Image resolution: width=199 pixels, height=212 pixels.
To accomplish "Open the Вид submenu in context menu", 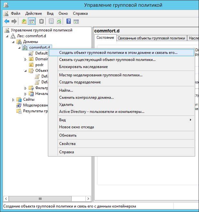I will 62,120.
